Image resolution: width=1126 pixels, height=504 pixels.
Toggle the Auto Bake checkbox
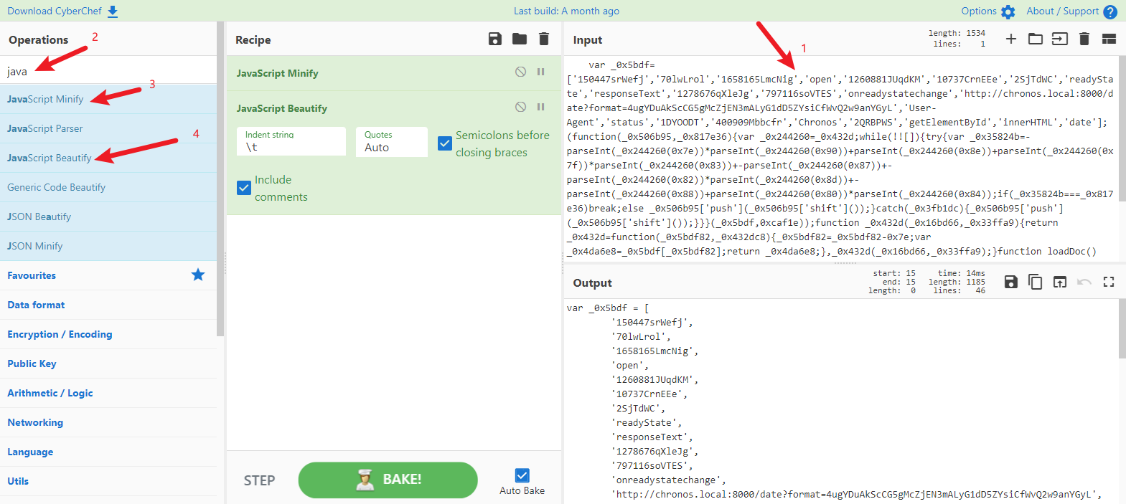pyautogui.click(x=522, y=475)
